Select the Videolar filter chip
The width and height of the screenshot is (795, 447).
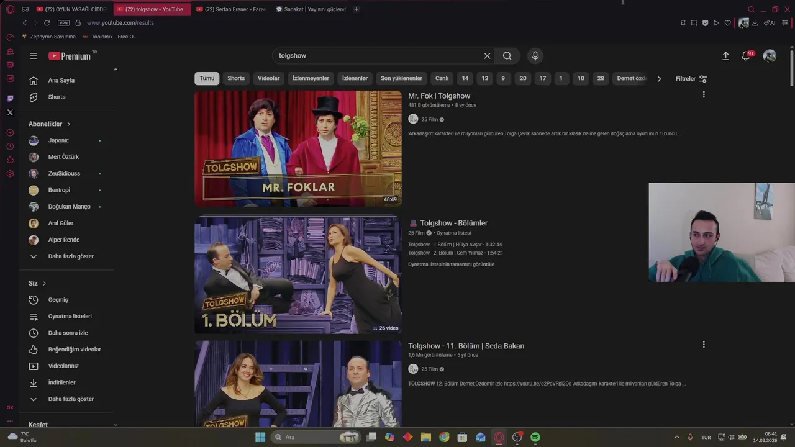(x=269, y=78)
